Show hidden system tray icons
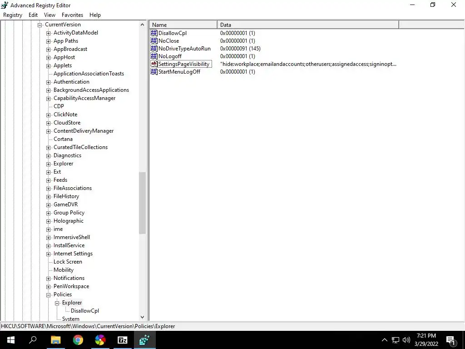The width and height of the screenshot is (465, 349). [x=384, y=340]
